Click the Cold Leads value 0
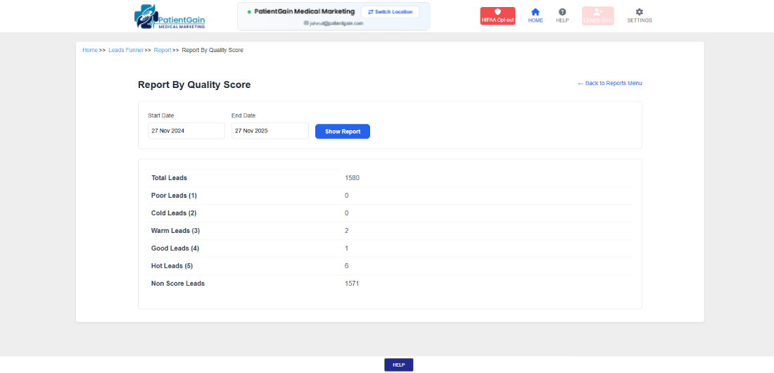 tap(346, 213)
